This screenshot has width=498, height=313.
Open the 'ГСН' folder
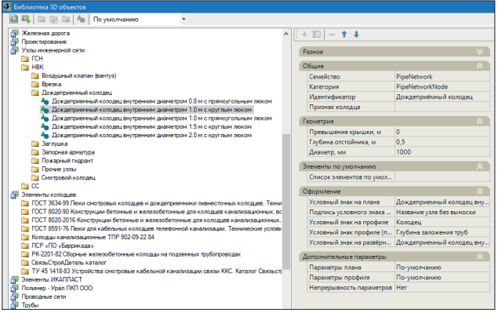tap(37, 59)
